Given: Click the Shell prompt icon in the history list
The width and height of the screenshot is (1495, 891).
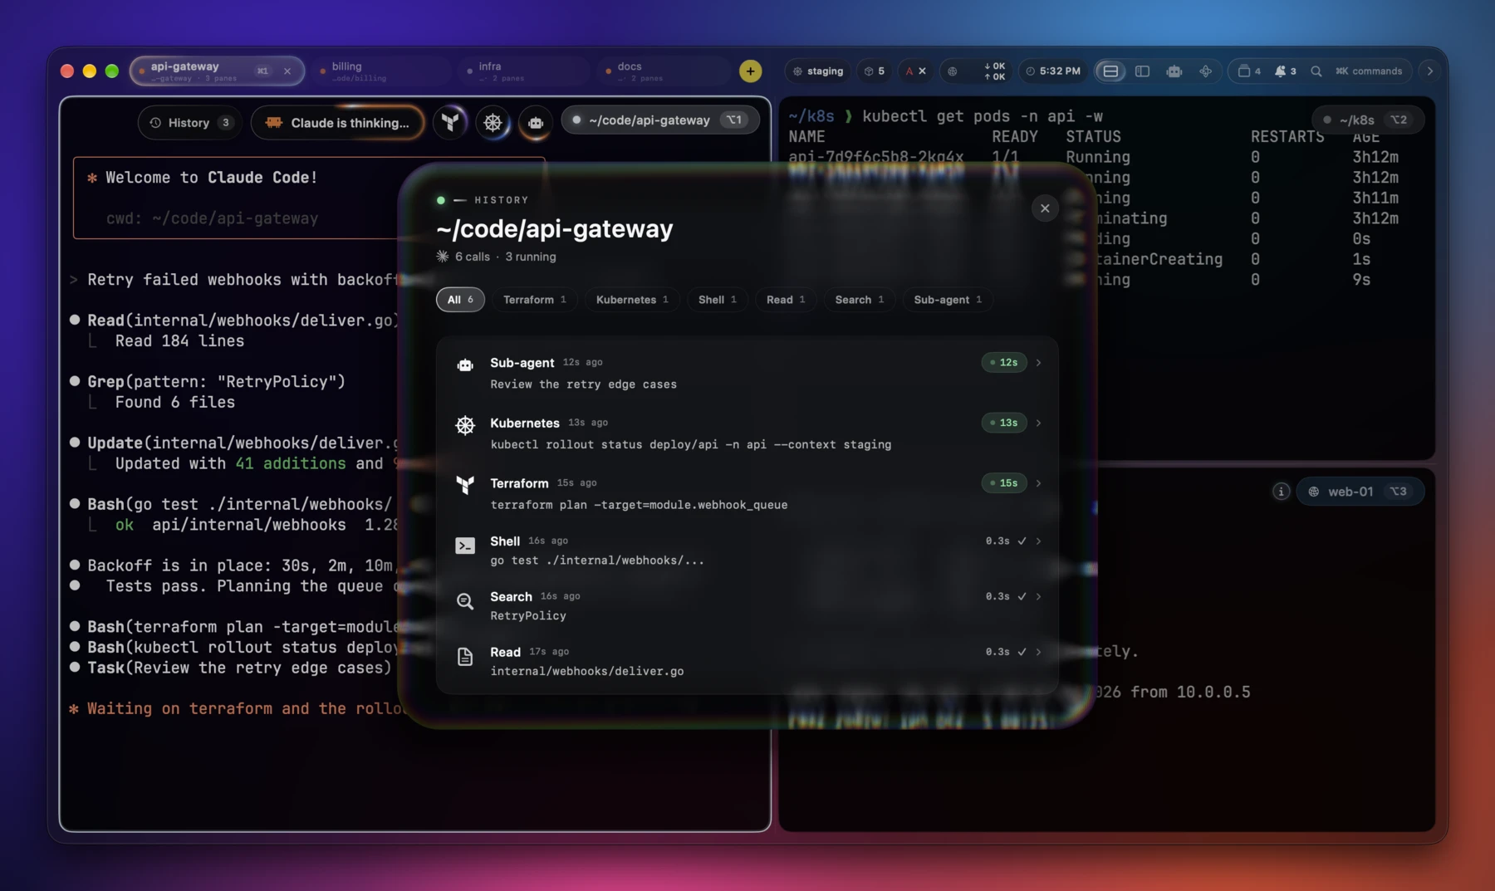Looking at the screenshot, I should coord(465,546).
